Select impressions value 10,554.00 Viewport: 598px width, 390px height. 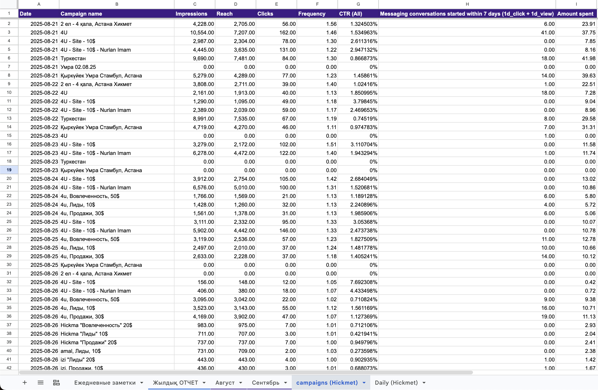[x=195, y=33]
